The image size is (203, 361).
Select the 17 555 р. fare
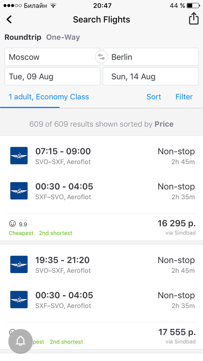(177, 332)
